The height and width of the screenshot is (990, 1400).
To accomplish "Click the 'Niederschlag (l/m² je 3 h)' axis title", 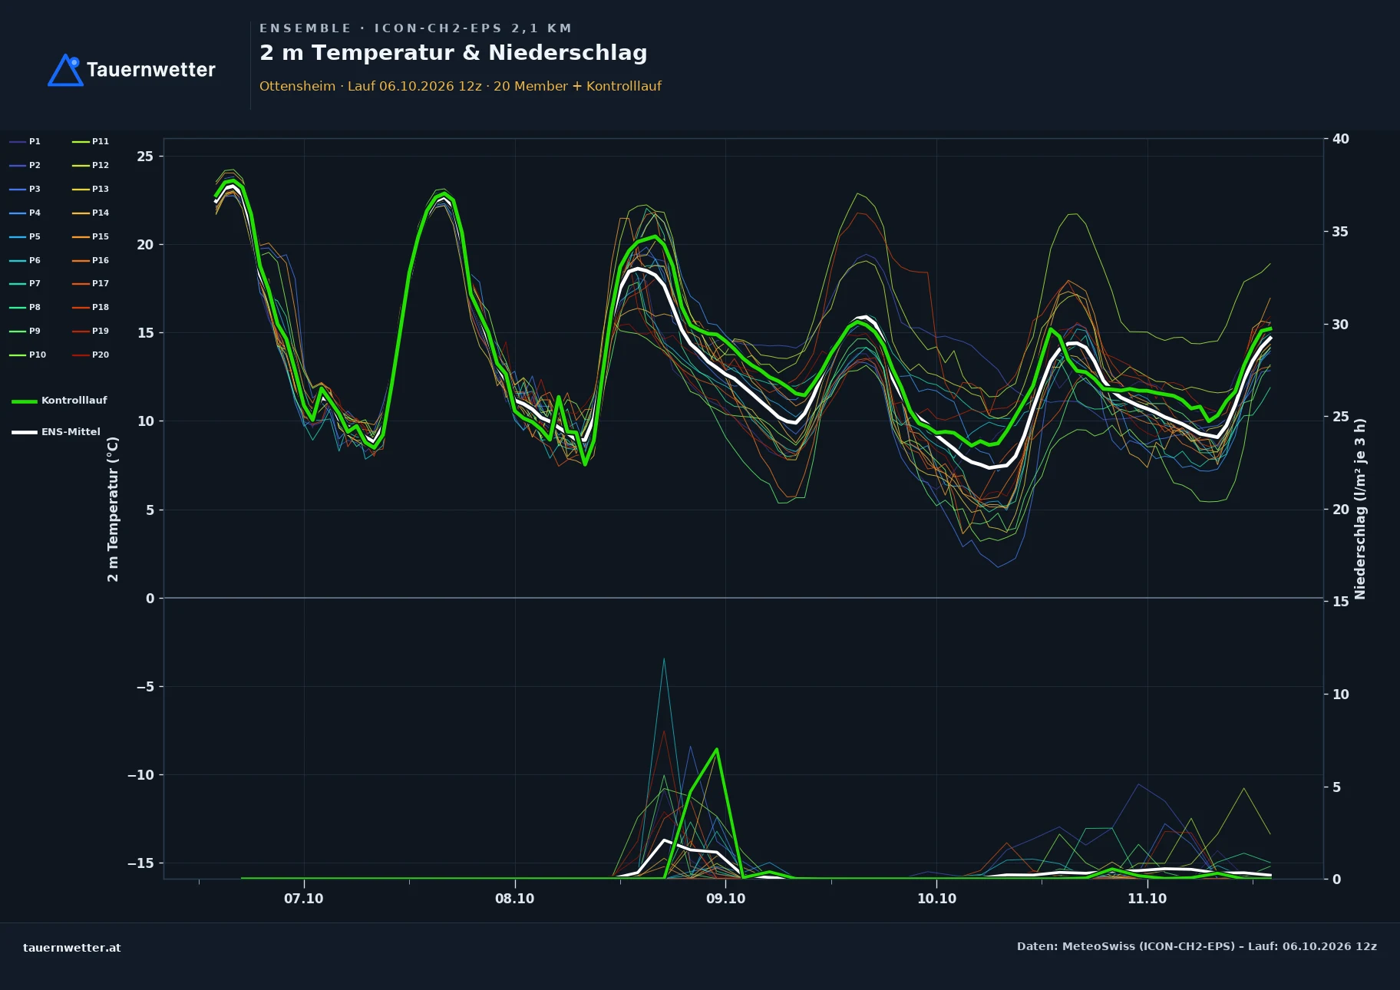I will (1360, 509).
